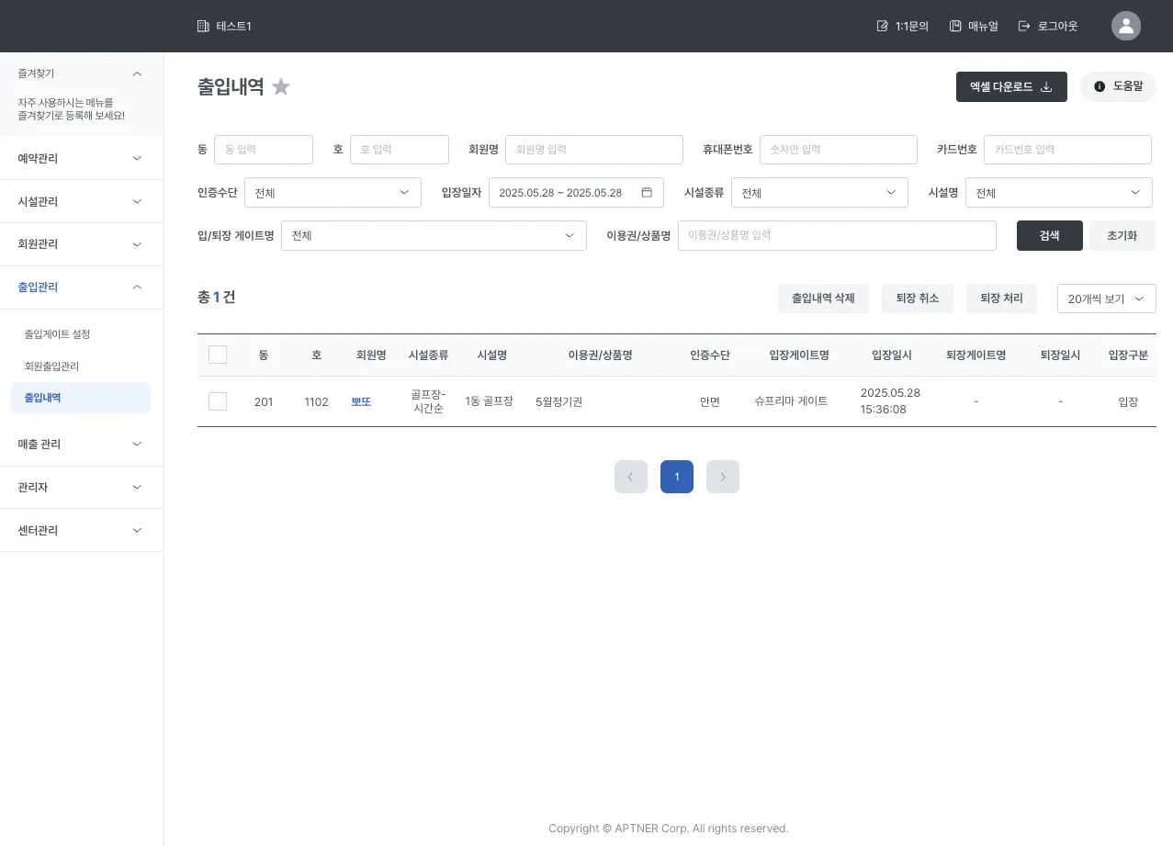This screenshot has height=846, width=1173.
Task: Expand 매출 관리 sidebar menu
Action: click(137, 444)
